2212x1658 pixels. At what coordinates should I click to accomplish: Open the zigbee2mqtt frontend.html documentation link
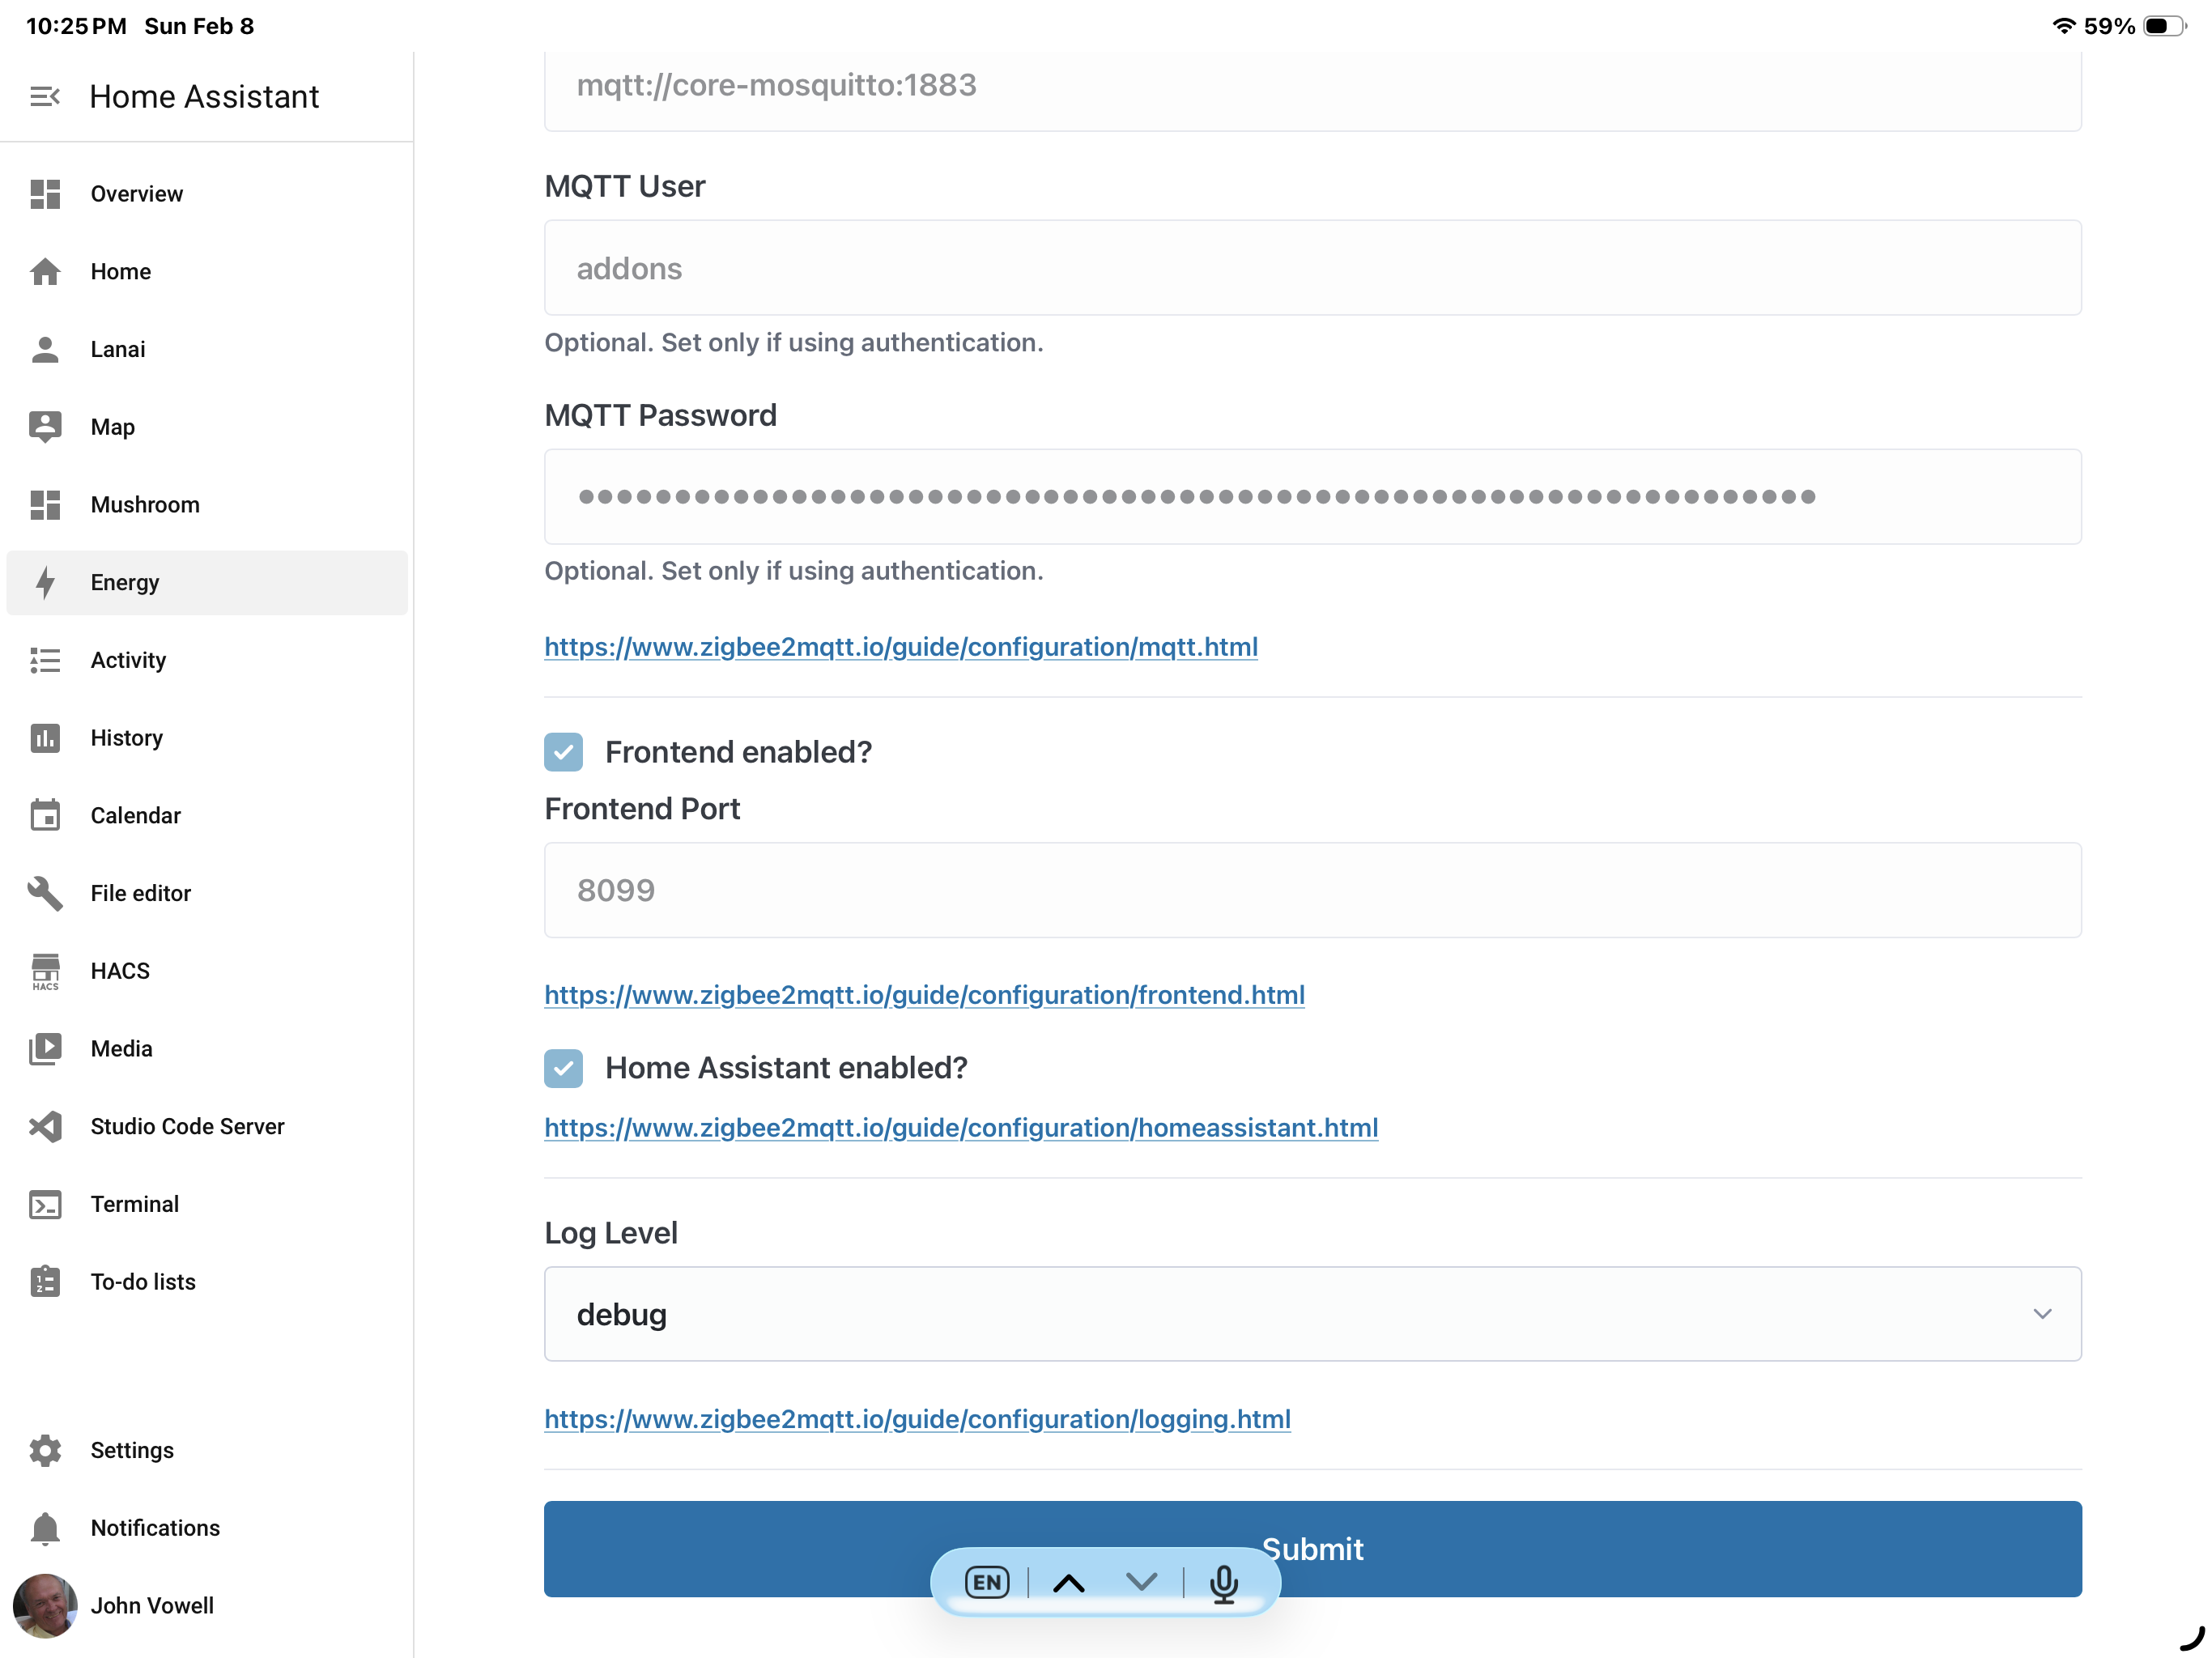(x=924, y=995)
